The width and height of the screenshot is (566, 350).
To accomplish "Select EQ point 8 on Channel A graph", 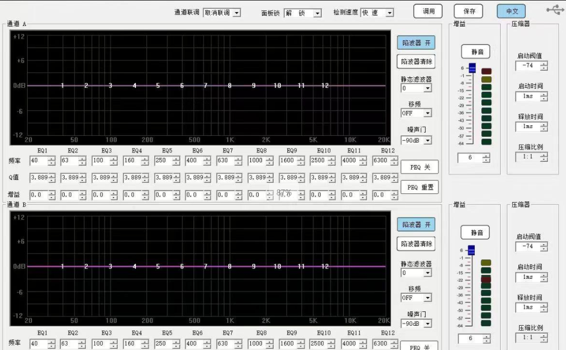I will coord(229,86).
